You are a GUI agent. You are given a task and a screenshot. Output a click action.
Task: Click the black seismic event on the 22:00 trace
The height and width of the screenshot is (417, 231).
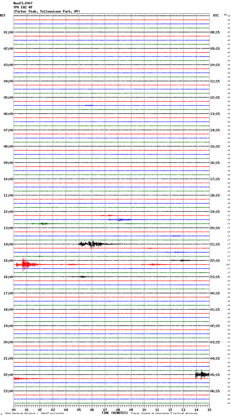click(x=202, y=375)
